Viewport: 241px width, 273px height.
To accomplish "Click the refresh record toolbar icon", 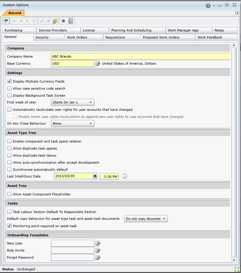I will [6, 21].
